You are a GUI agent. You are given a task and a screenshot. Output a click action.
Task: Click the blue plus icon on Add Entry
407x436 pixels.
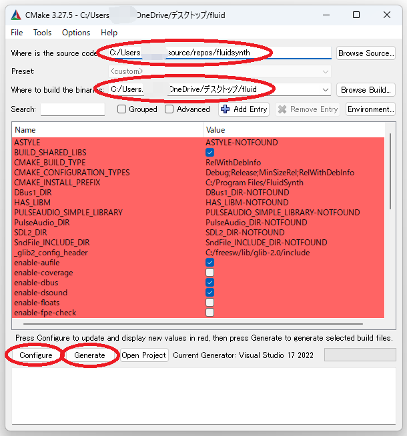tap(225, 109)
